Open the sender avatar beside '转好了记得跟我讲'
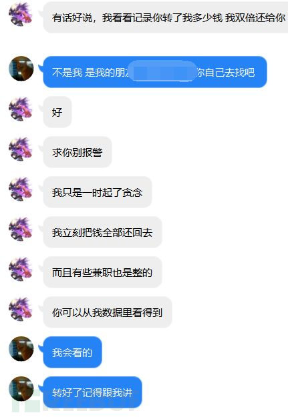This screenshot has width=288, height=417. coord(21,389)
